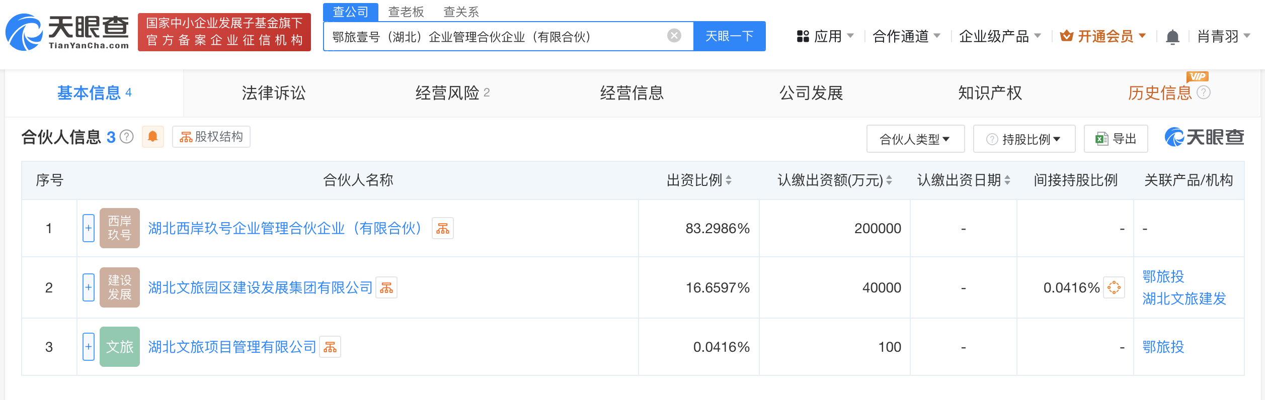The image size is (1265, 400).
Task: Open the 企业级产品 dropdown menu
Action: tap(1000, 36)
